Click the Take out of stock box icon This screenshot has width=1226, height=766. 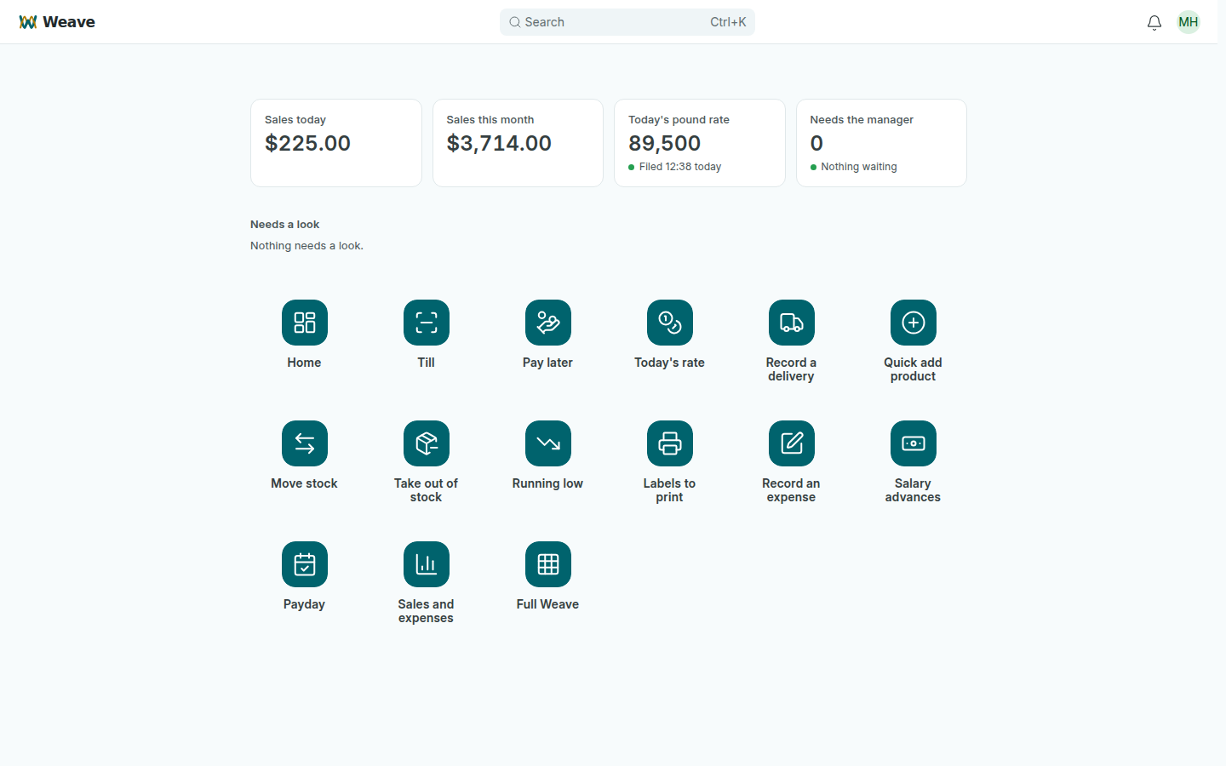427,443
